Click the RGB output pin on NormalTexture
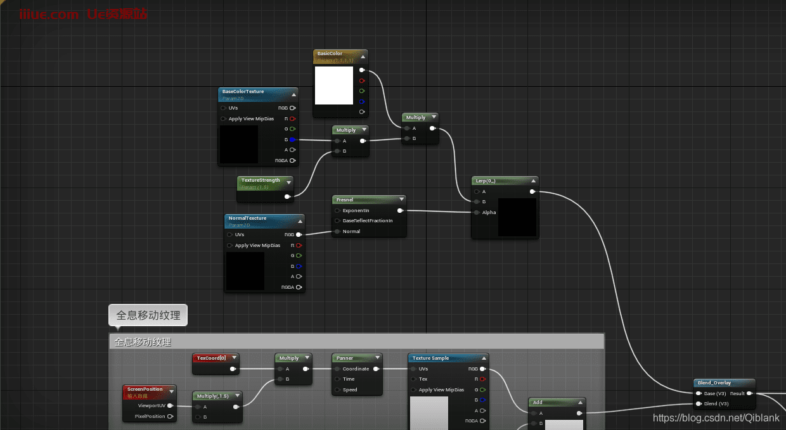This screenshot has height=430, width=786. (x=299, y=234)
